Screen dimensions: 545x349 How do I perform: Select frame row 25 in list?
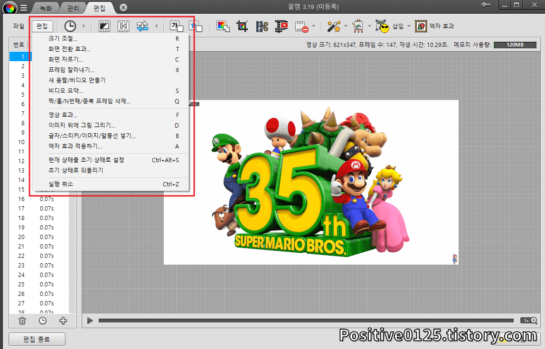tap(39, 285)
